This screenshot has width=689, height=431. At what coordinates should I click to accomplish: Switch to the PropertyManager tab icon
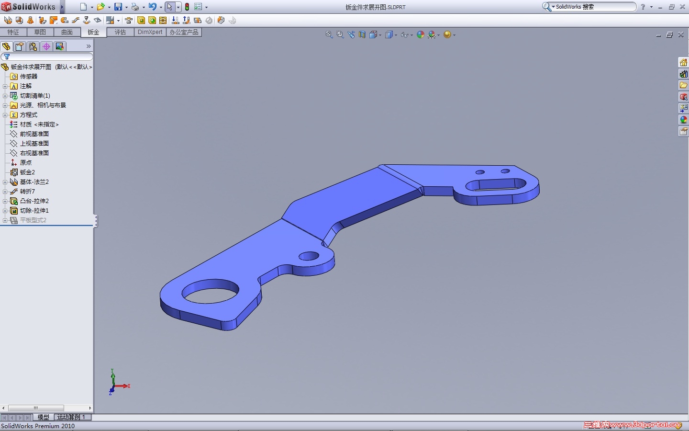click(20, 46)
